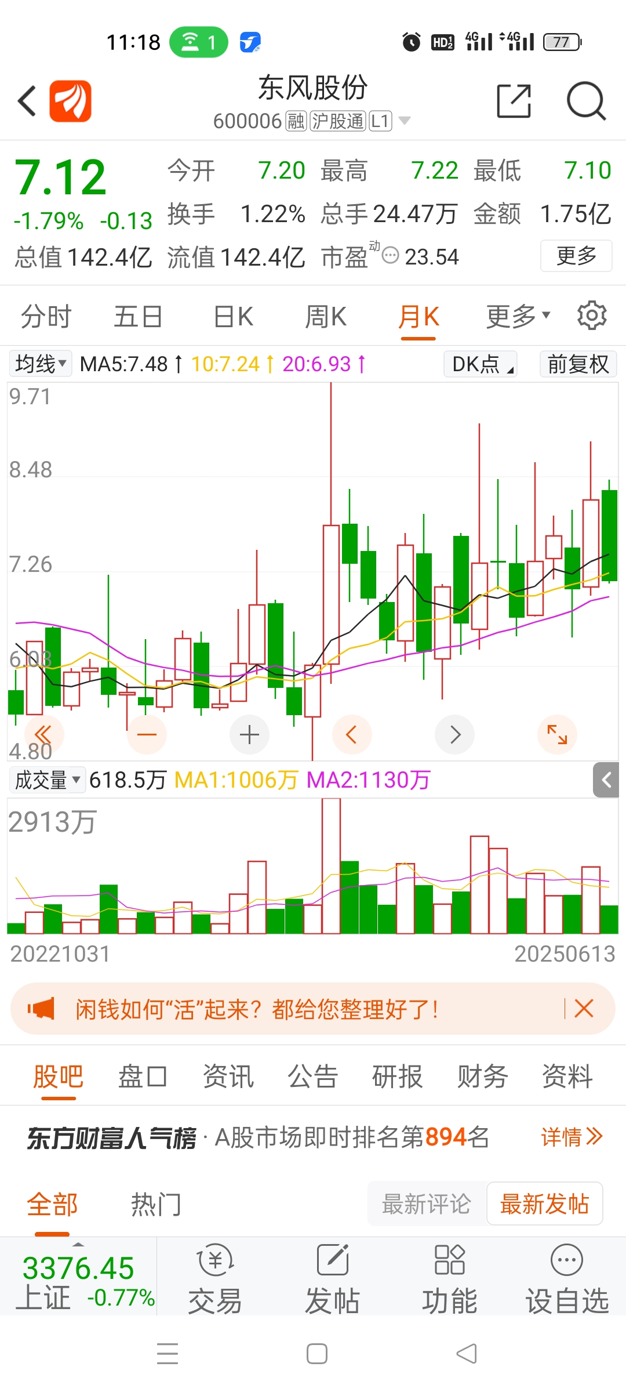Tap 东方财富人气榜 ranking text
This screenshot has height=1392, width=626.
pos(111,1137)
